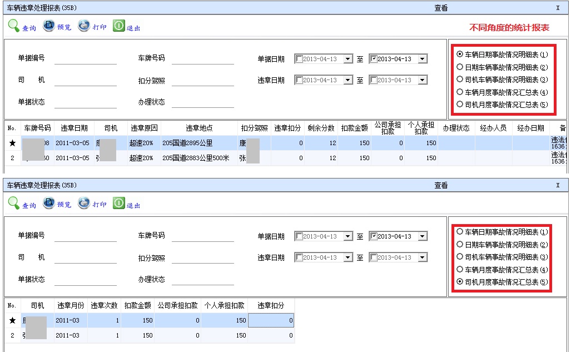Click 违章原因 column header in upper table
This screenshot has width=571, height=352.
coord(144,128)
